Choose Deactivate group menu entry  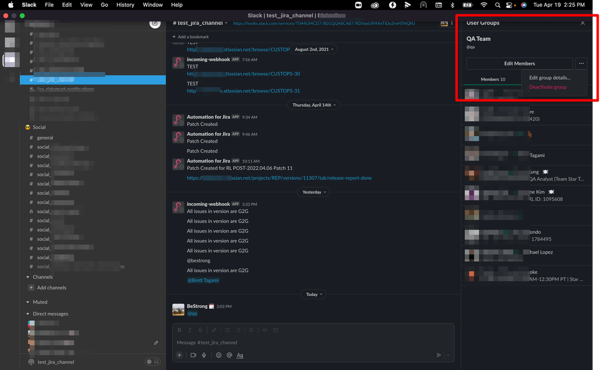pos(548,87)
